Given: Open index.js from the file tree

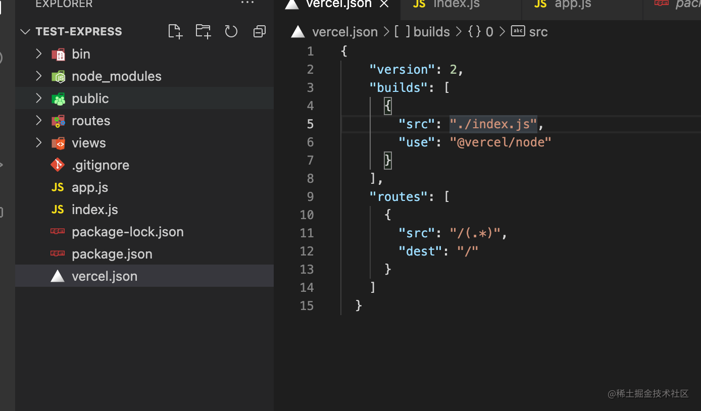Looking at the screenshot, I should tap(95, 210).
